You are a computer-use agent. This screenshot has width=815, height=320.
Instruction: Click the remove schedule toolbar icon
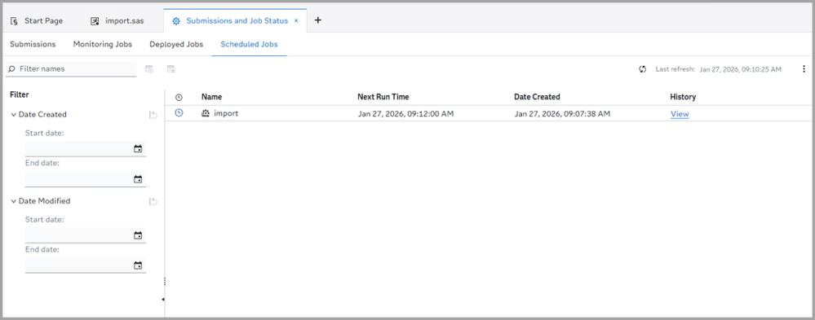click(x=171, y=69)
